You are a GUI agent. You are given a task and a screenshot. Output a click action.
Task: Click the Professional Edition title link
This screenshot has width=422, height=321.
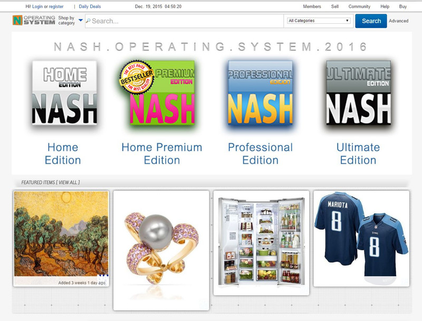point(260,154)
